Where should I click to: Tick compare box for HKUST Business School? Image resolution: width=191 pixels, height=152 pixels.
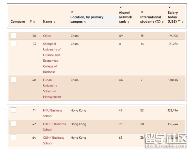(x=14, y=124)
